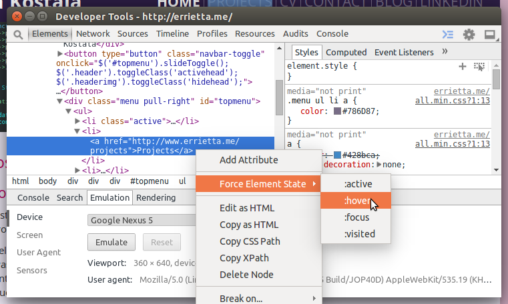This screenshot has height=304, width=508.
Task: Open the Google Nexus 5 device dropdown
Action: point(140,220)
